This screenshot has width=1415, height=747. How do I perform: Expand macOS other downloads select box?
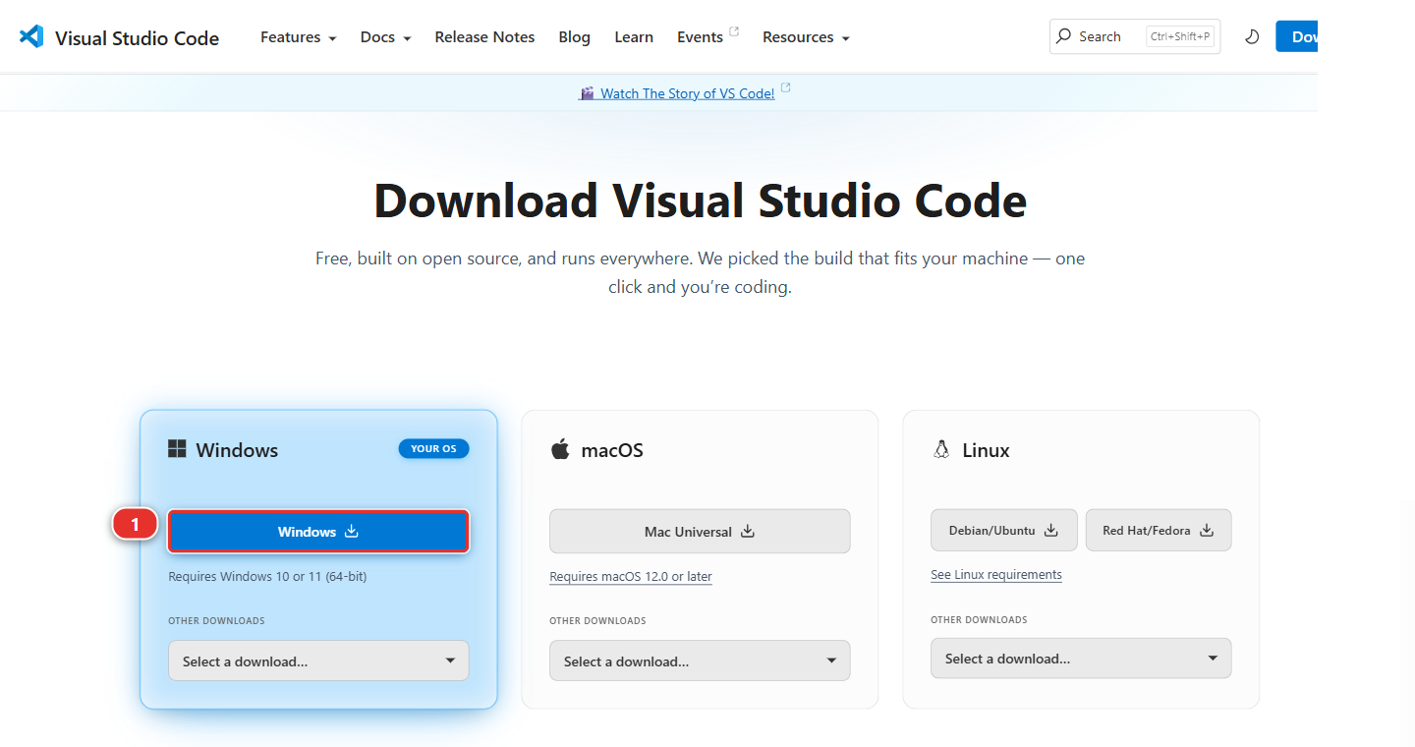pyautogui.click(x=700, y=661)
